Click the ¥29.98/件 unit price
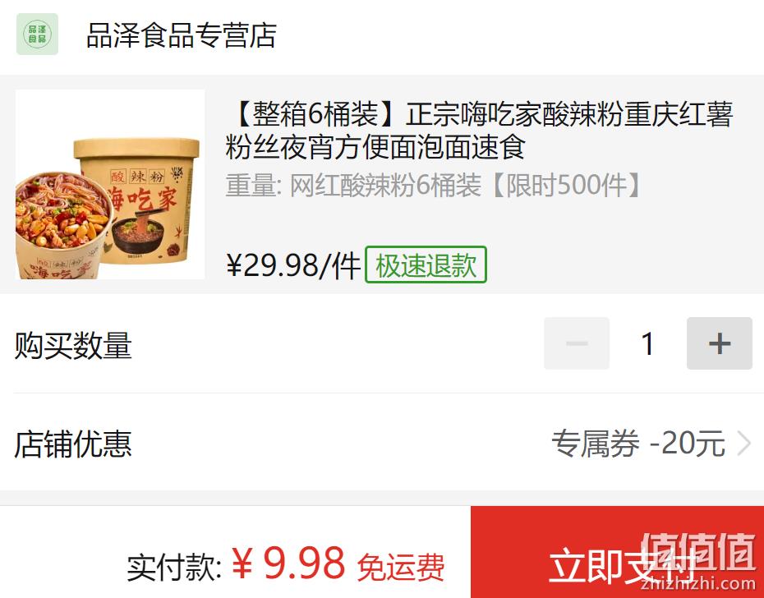The image size is (764, 598). tap(293, 265)
